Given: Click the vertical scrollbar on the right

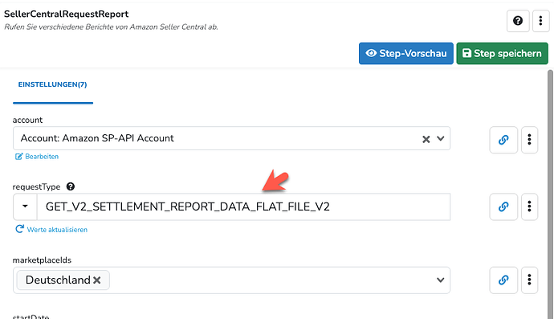Looking at the screenshot, I should pyautogui.click(x=551, y=194).
